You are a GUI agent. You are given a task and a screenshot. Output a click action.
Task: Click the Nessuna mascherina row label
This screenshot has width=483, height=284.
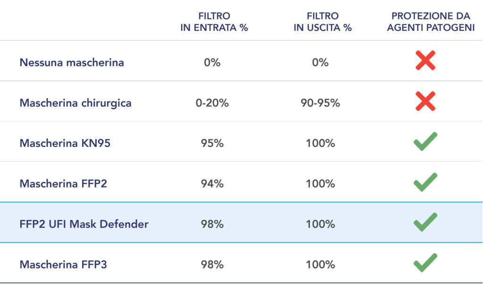tap(72, 63)
